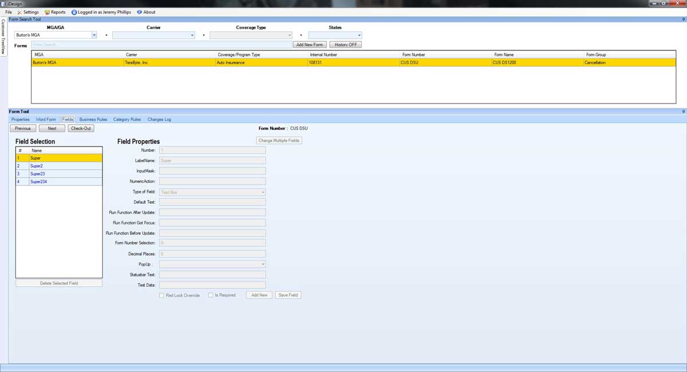687x372 pixels.
Task: Click the Test Data input field
Action: [x=212, y=285]
